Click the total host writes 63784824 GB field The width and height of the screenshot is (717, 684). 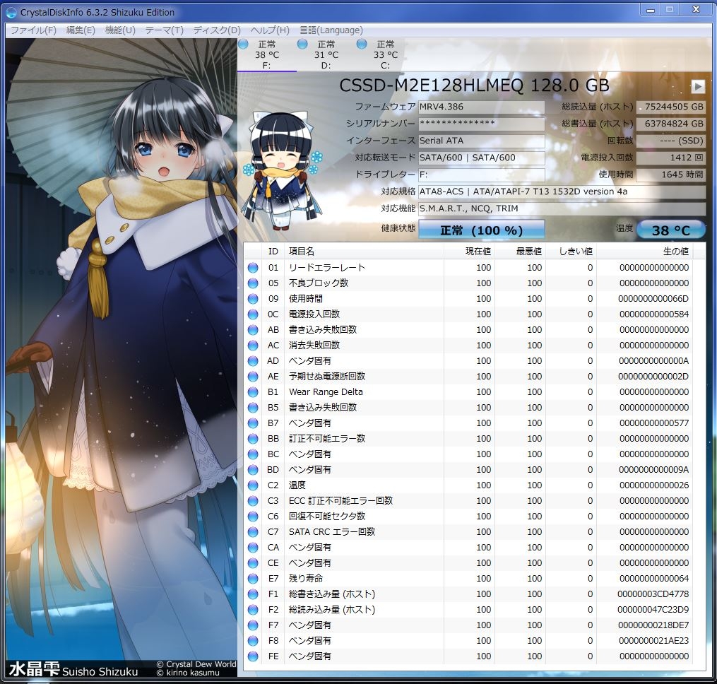click(671, 124)
